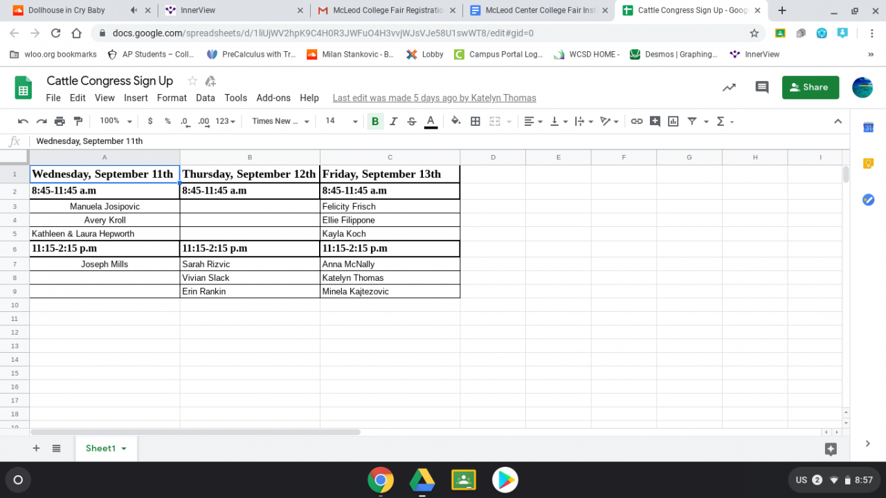Insert a chart
This screenshot has width=886, height=498.
point(673,121)
